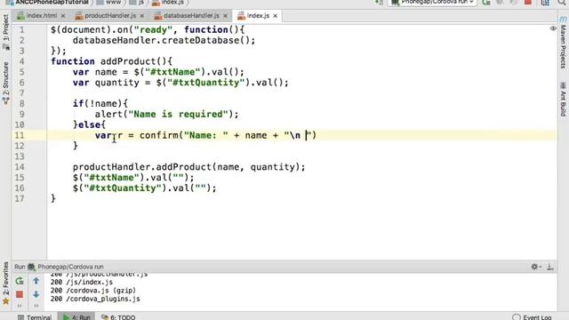Open the Ant Build side panel

[563, 100]
